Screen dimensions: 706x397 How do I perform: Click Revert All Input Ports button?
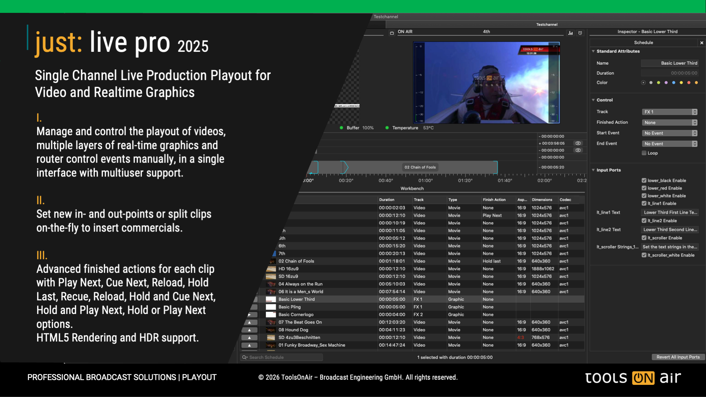(x=678, y=357)
